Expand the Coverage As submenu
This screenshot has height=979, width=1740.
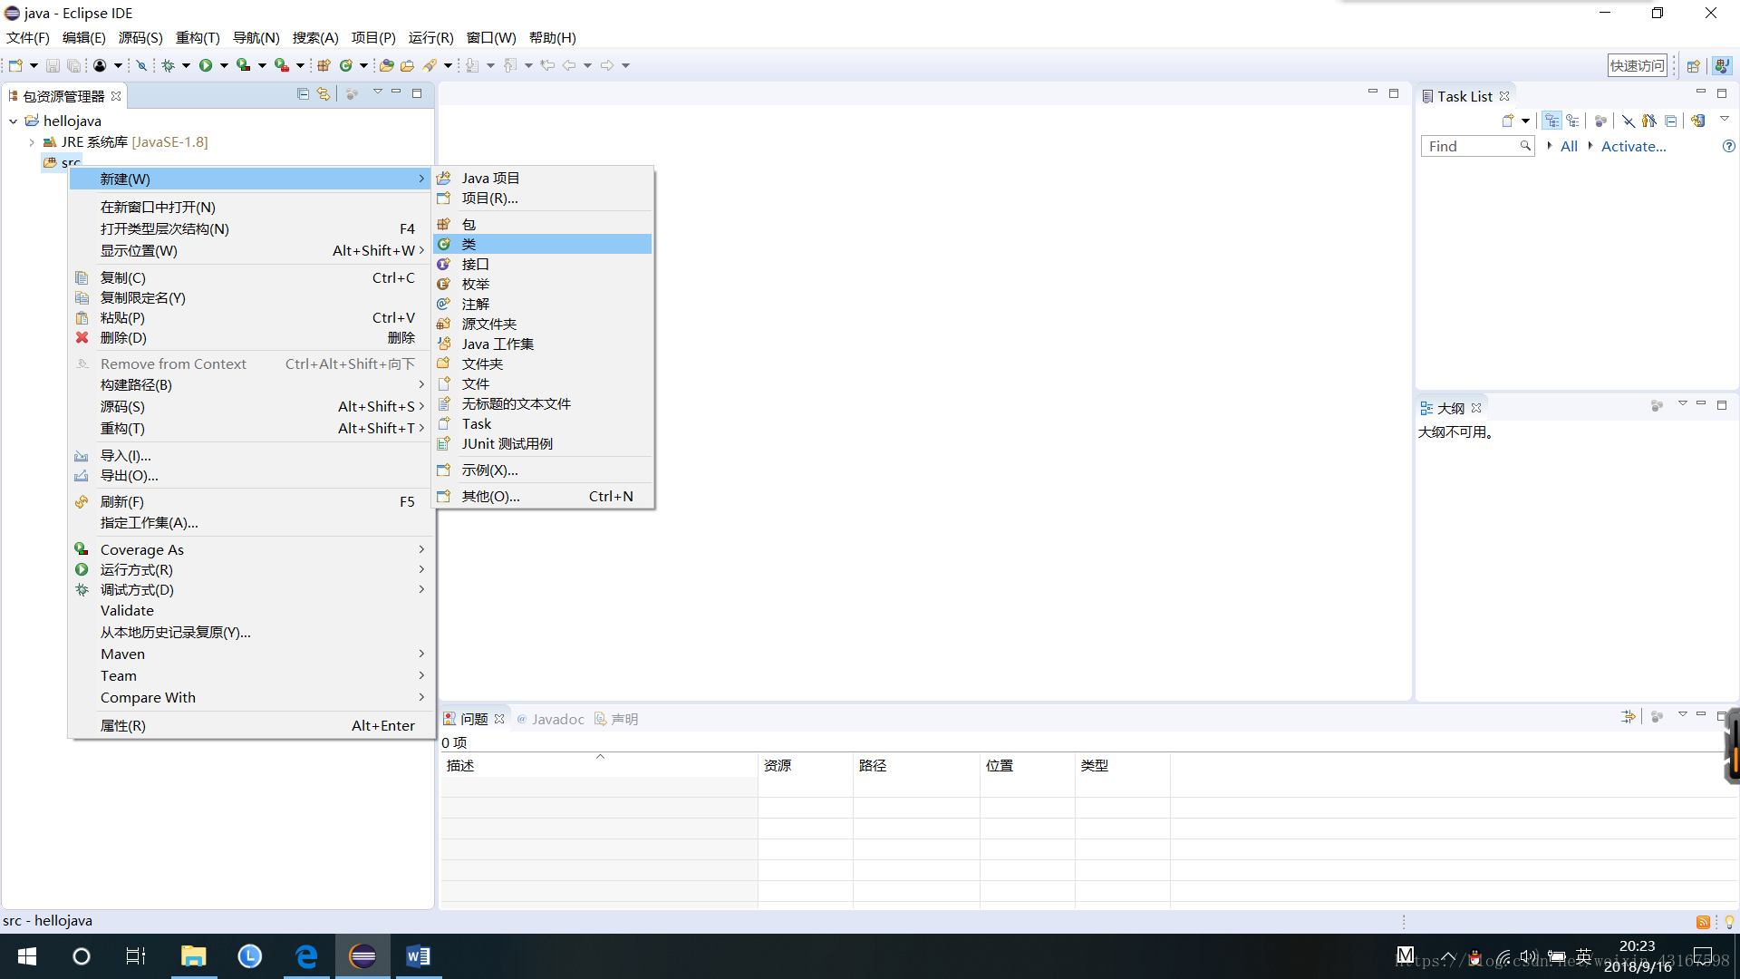pyautogui.click(x=251, y=549)
